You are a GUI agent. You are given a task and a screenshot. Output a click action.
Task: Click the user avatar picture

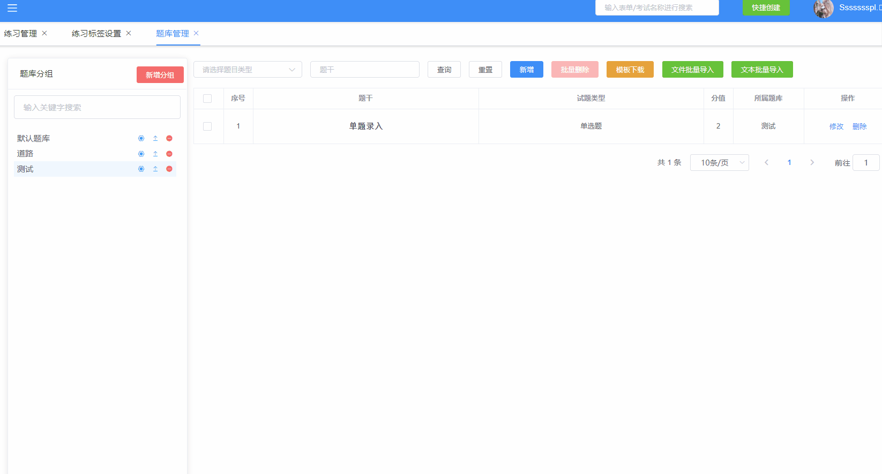[x=824, y=9]
